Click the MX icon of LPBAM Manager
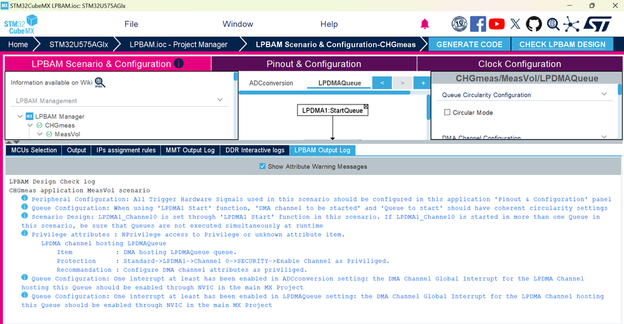 pos(29,116)
